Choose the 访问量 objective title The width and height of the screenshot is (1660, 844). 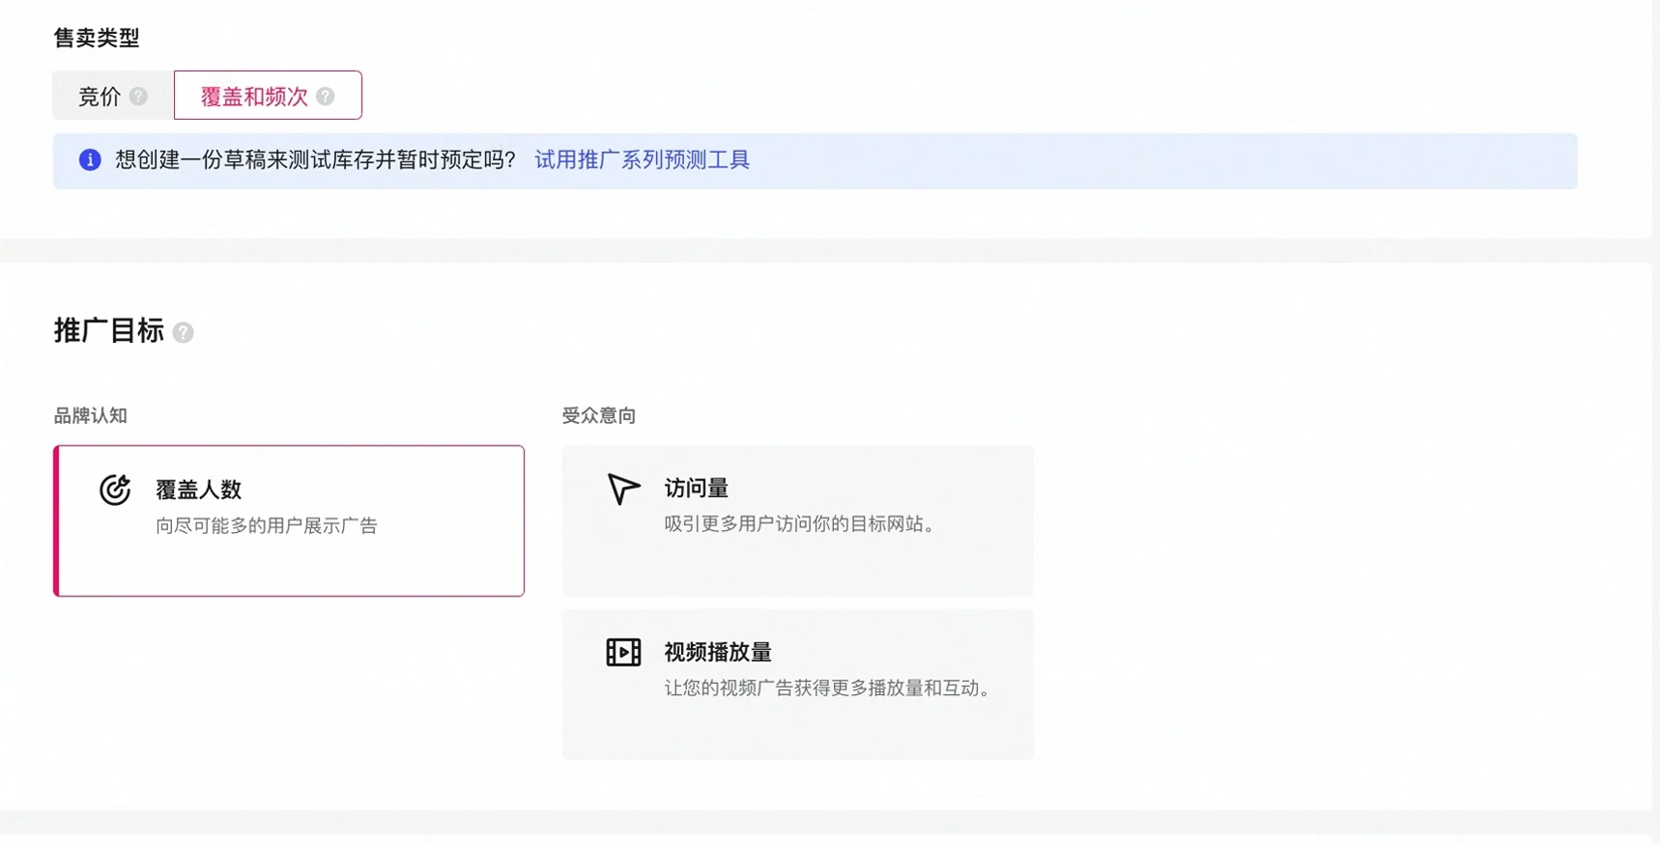pos(696,489)
